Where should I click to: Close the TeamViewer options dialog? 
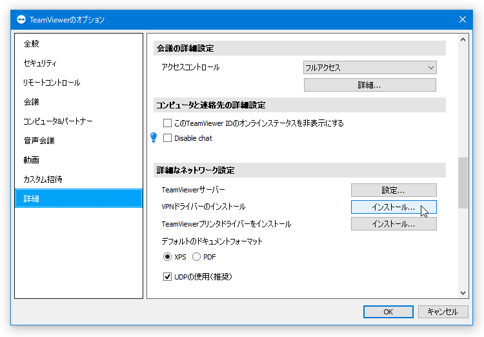point(463,19)
